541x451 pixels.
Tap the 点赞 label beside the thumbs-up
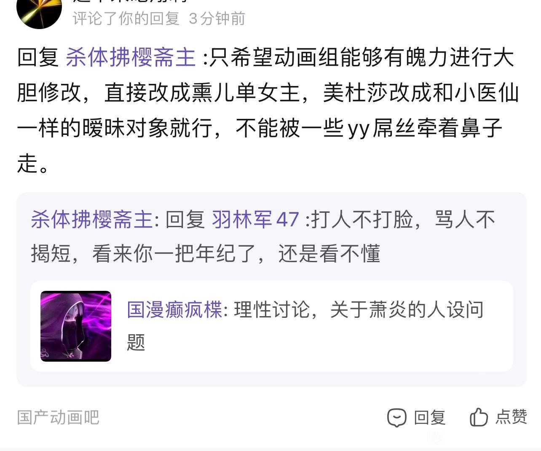coord(511,417)
